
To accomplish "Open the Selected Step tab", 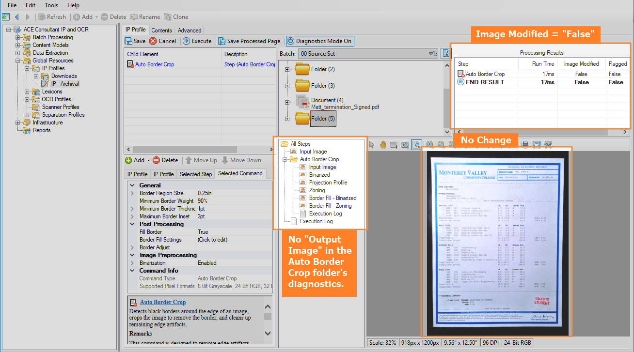I will 196,174.
